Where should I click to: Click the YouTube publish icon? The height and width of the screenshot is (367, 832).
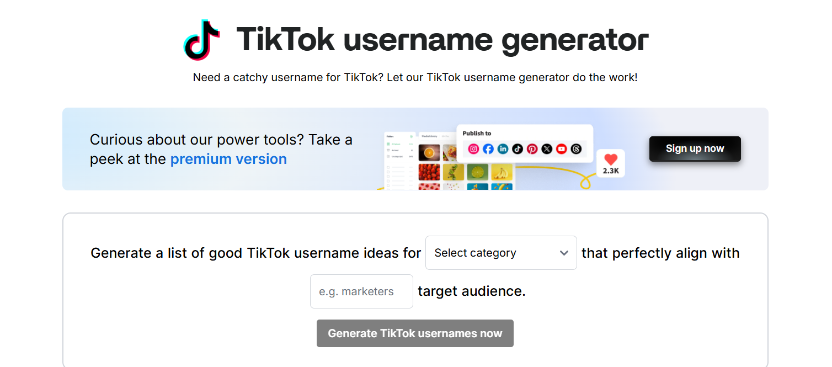561,149
